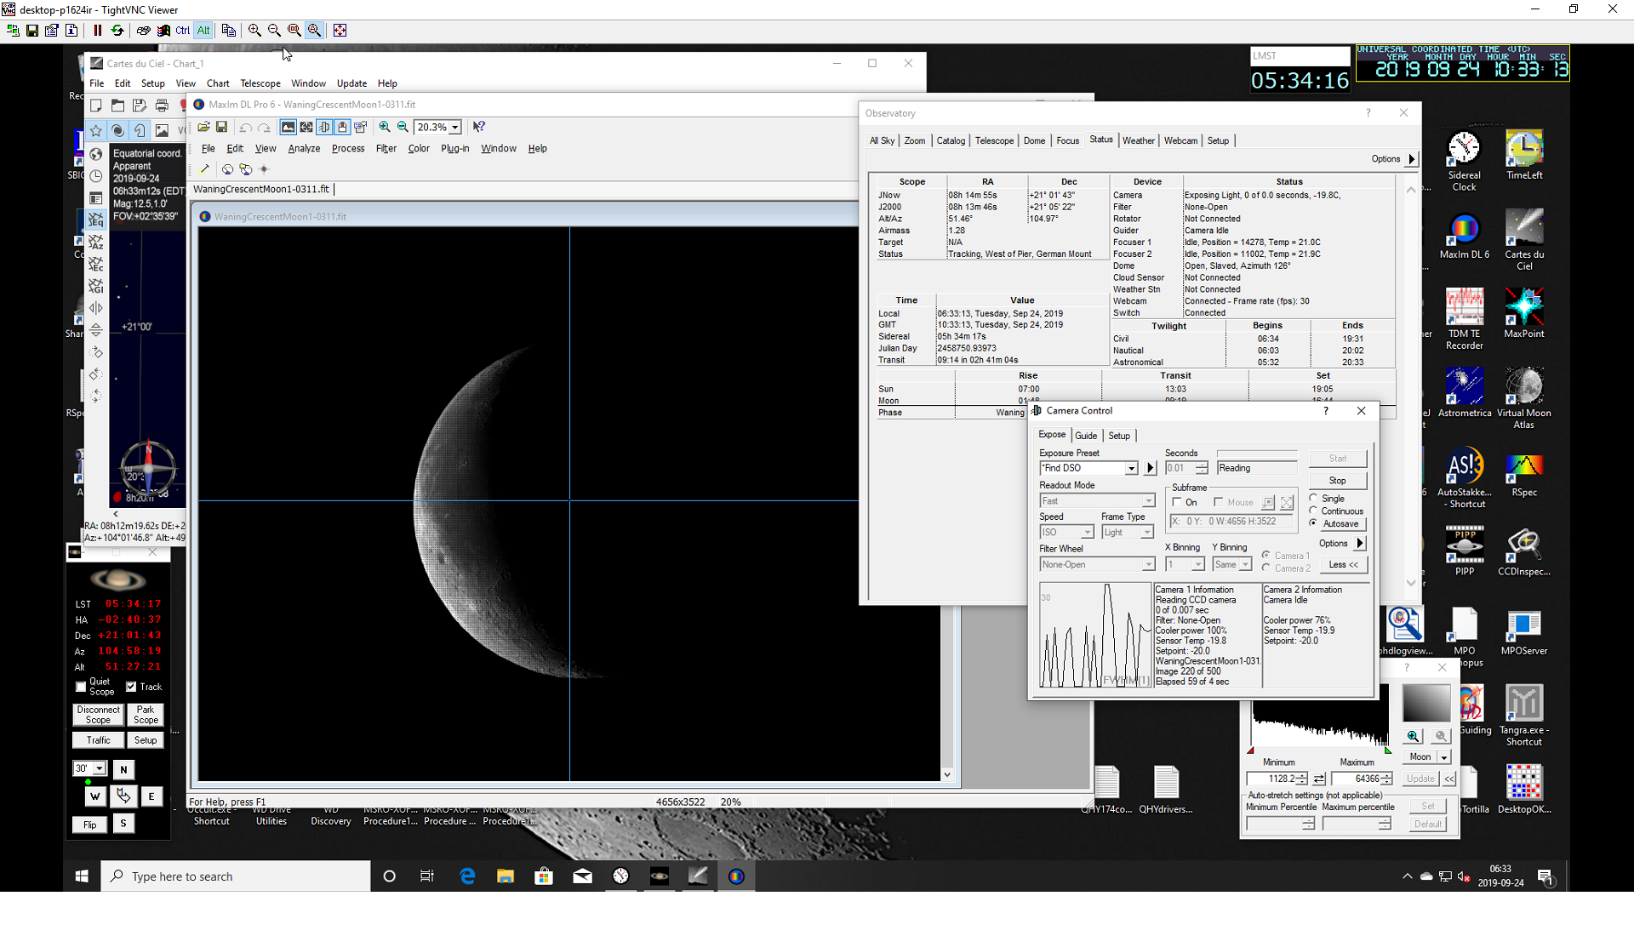
Task: Click the context-help arrow icon
Action: (x=477, y=126)
